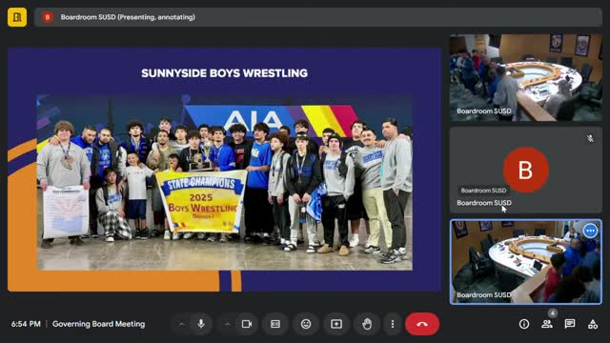
Task: Click the large red B avatar circle
Action: tap(525, 170)
